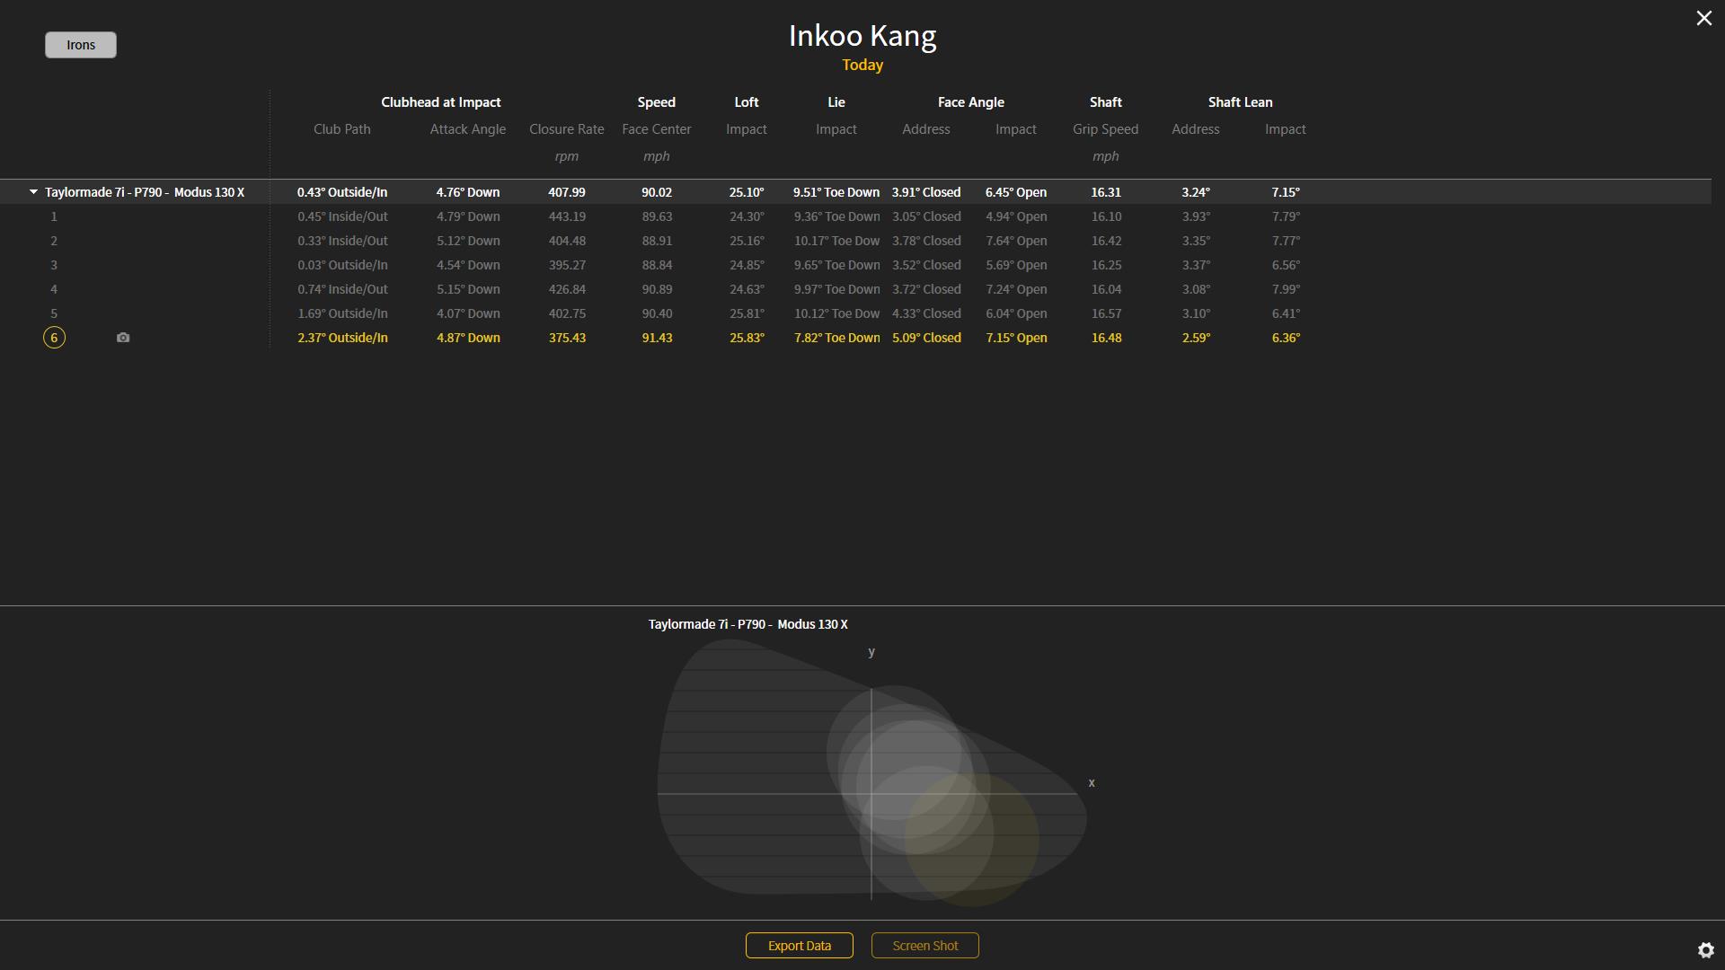Click the 5.12° Down attack angle value
Viewport: 1725px width, 970px height.
pos(468,241)
